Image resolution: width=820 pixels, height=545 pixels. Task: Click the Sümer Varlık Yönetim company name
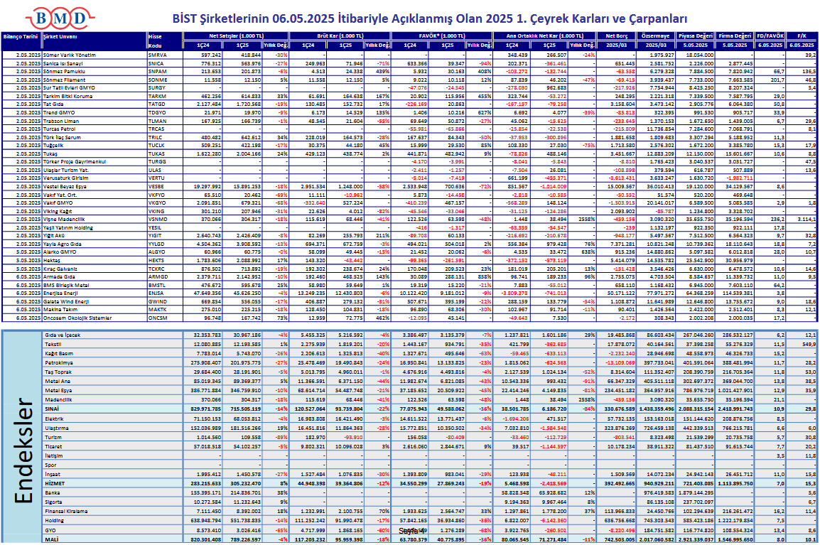pos(70,55)
